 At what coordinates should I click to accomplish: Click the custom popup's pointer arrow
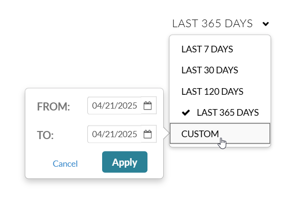pyautogui.click(x=166, y=134)
